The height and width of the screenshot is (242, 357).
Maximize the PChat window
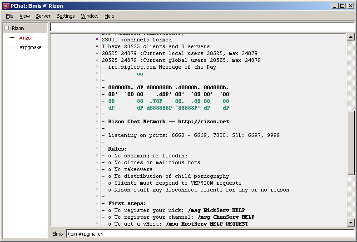[342, 6]
